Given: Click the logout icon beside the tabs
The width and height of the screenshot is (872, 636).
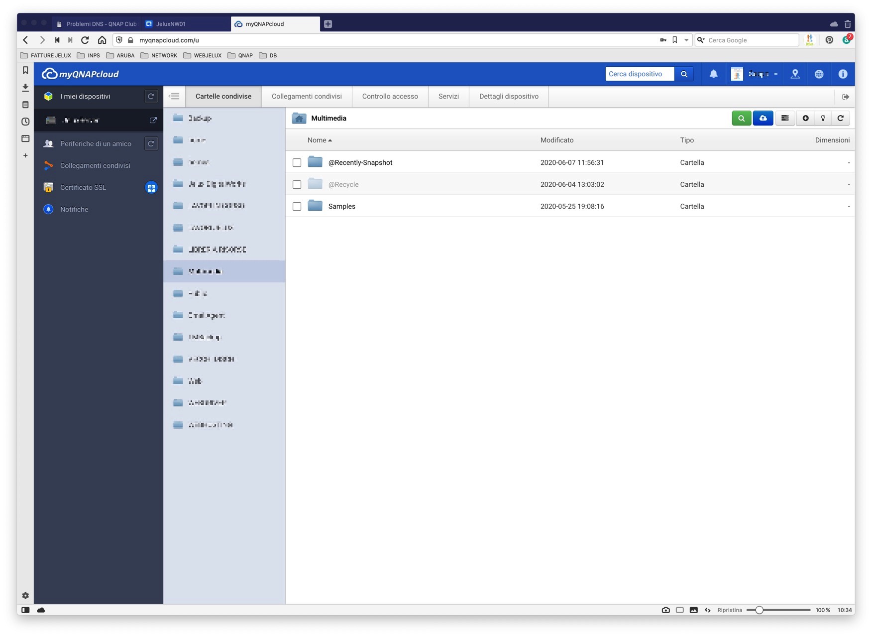Looking at the screenshot, I should click(845, 97).
